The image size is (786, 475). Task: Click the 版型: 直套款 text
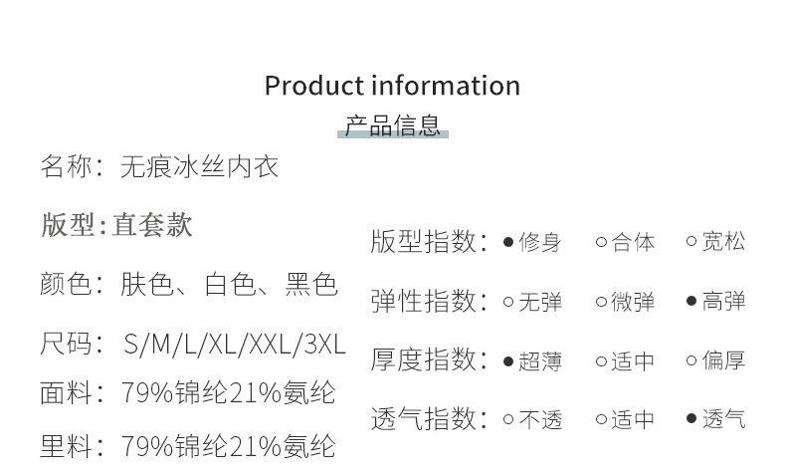(117, 225)
